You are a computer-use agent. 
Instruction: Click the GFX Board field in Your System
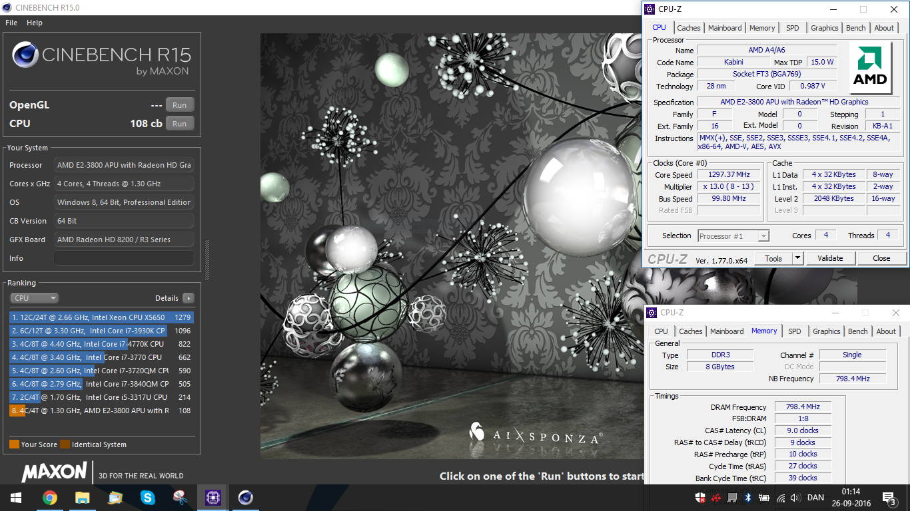click(x=125, y=240)
